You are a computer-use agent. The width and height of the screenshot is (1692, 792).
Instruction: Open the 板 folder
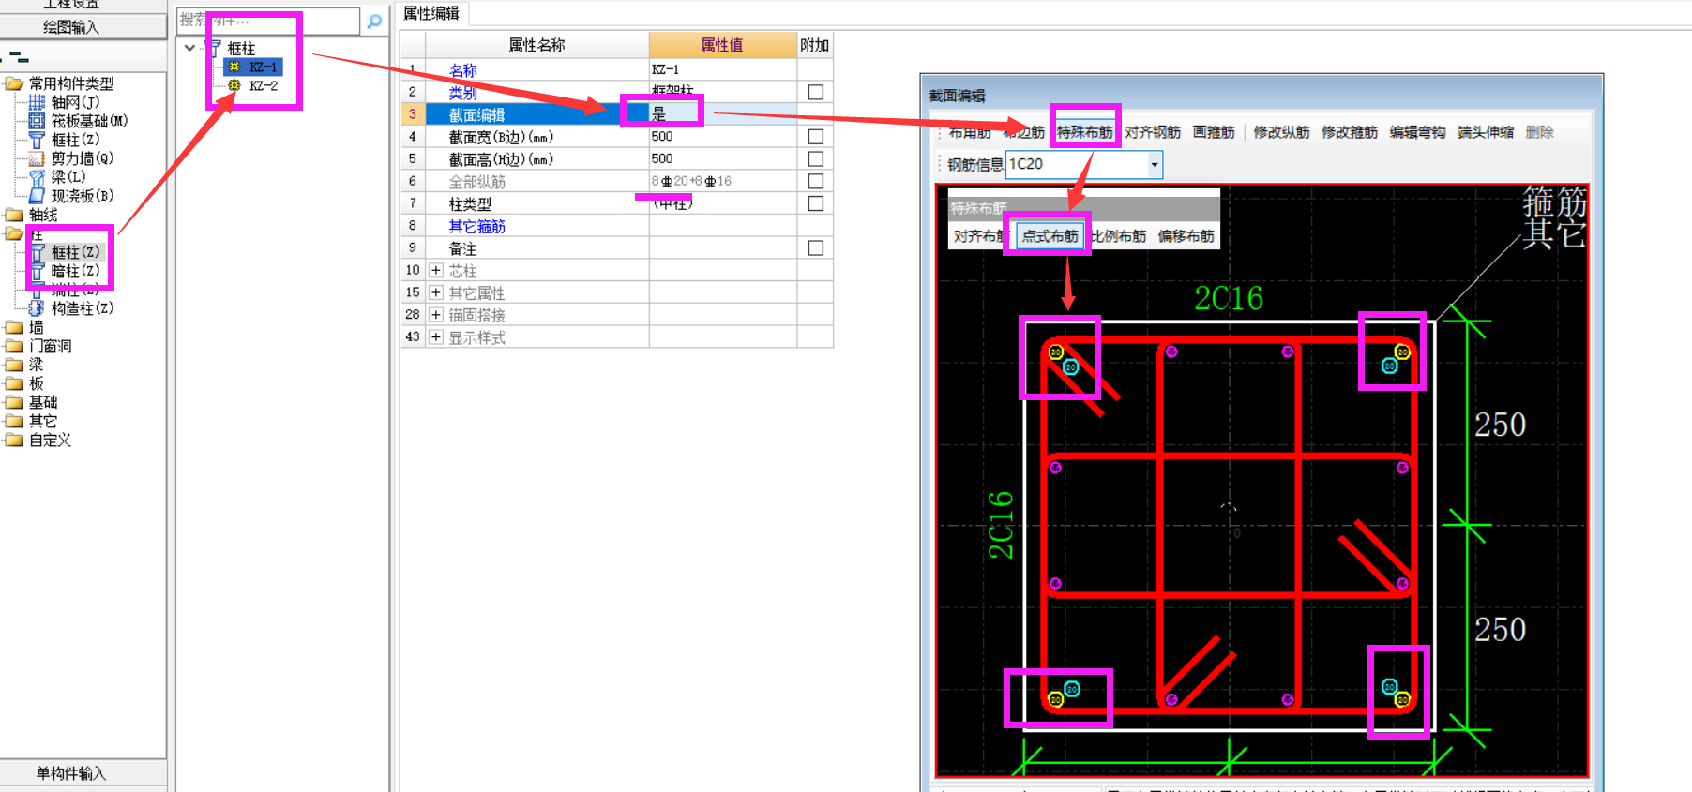[14, 383]
